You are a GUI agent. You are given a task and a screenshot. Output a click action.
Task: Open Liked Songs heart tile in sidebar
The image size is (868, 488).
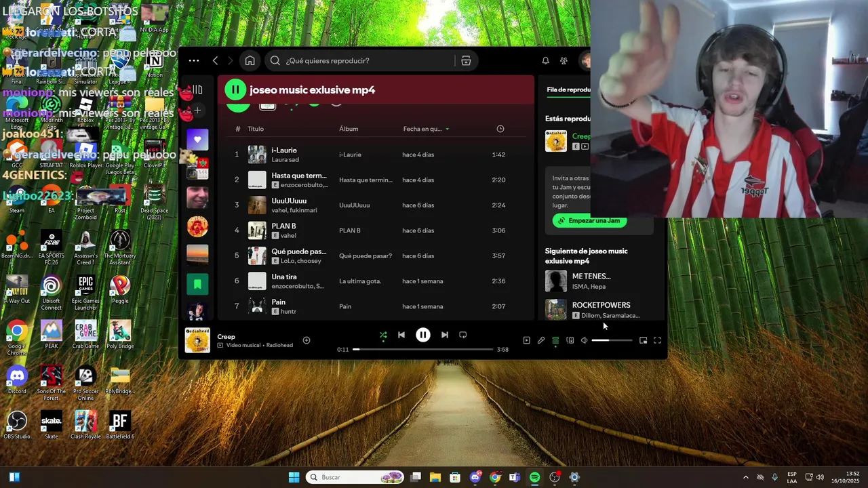pyautogui.click(x=197, y=140)
